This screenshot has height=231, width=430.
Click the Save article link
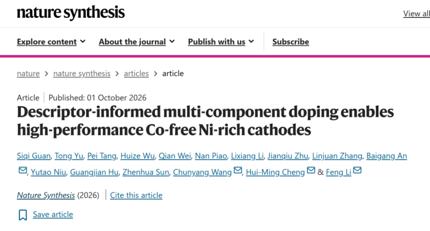click(x=53, y=214)
